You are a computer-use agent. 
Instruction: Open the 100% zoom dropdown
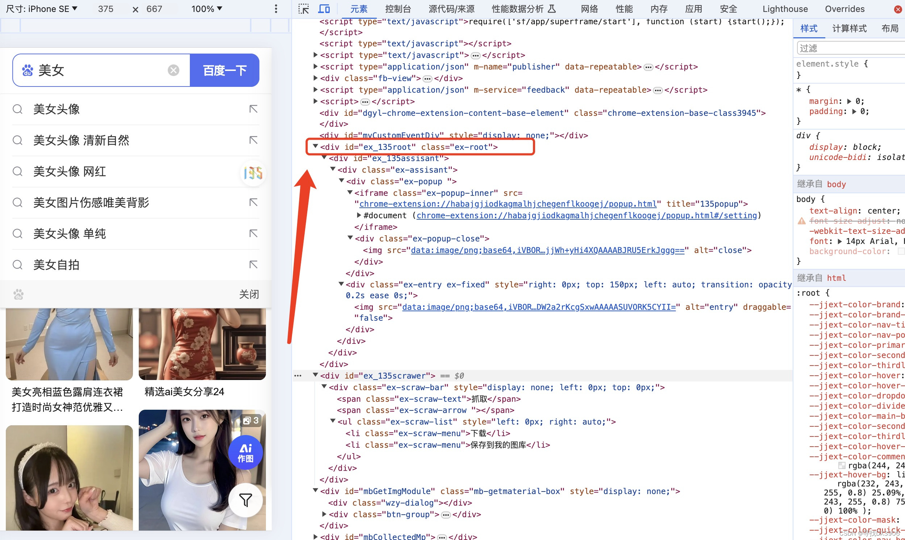point(207,9)
